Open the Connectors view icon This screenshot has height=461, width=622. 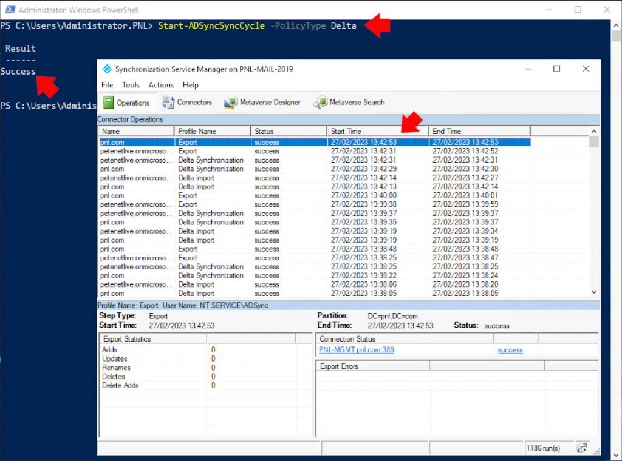point(168,103)
